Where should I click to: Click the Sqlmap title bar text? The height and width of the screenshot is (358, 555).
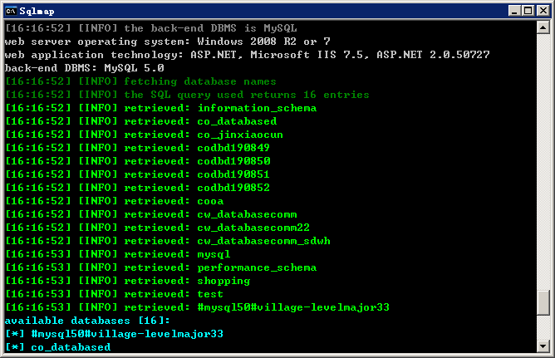(37, 12)
